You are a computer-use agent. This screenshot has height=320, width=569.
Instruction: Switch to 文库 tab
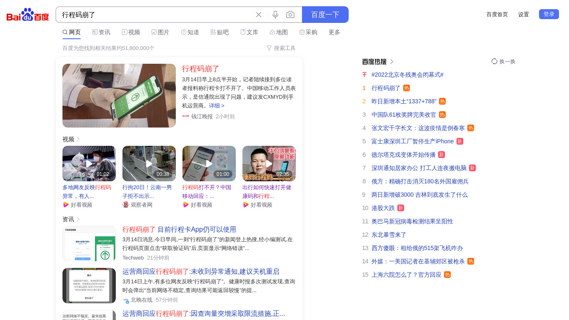(249, 32)
